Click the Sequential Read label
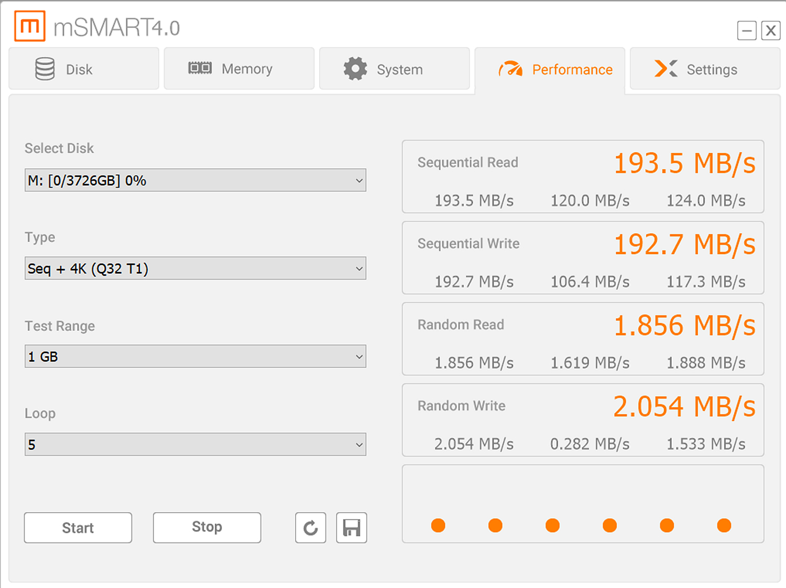This screenshot has height=588, width=786. [468, 162]
